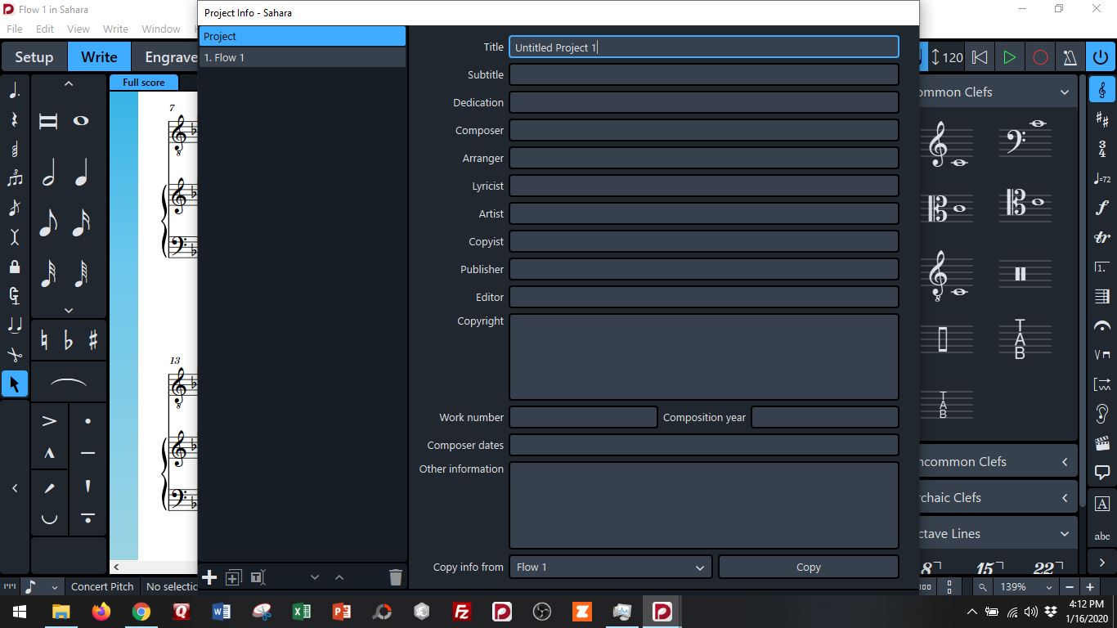Select the dotted notes tool
Viewport: 1117px width, 628px height.
(14, 91)
